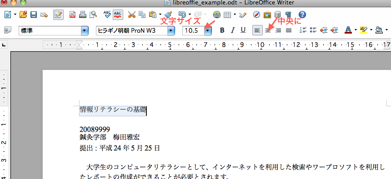Run Spelling and Grammar check

click(107, 15)
